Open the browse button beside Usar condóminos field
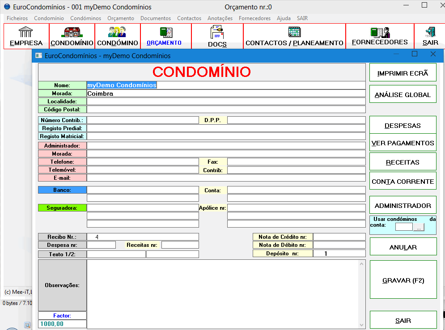The image size is (445, 330). pos(418,227)
